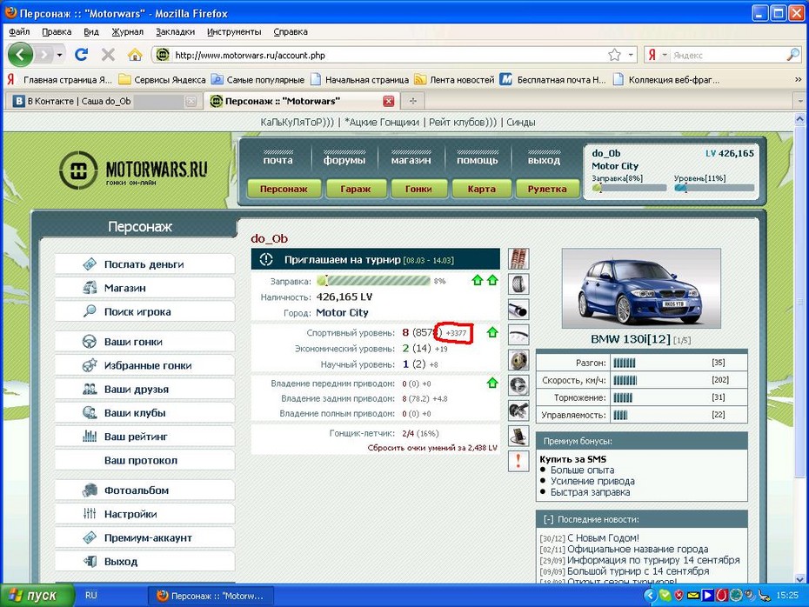The height and width of the screenshot is (607, 809).
Task: Open the list-all-tabs dropdown arrow
Action: pyautogui.click(x=800, y=101)
